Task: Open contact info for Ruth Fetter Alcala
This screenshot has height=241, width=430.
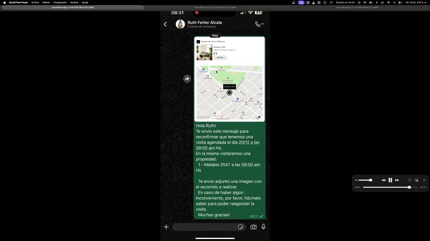Action: 205,24
